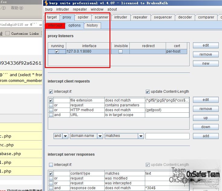Click the interface column header
This screenshot has height=191, width=222.
point(89,46)
